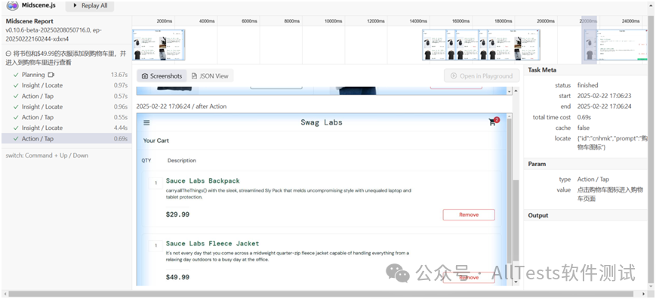The width and height of the screenshot is (656, 299).
Task: Click the highlighted timeline marker at 22000ms
Action: (589, 40)
